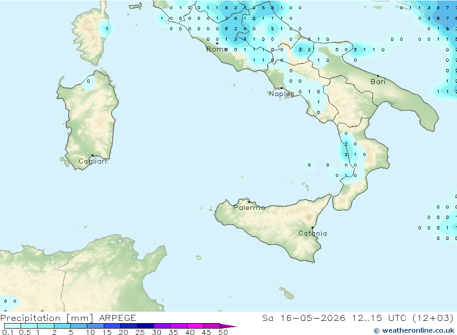
Task: Pick the legend swatch between 20 and 25
Action: [x=128, y=326]
